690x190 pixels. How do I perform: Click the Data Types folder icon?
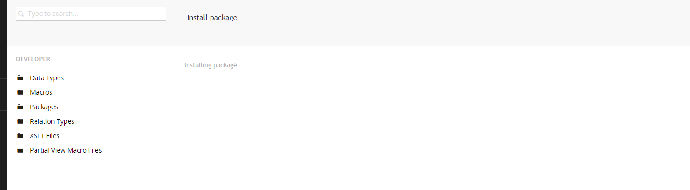[20, 78]
